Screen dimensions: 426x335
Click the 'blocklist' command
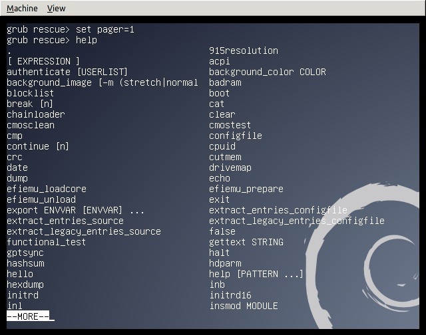31,93
